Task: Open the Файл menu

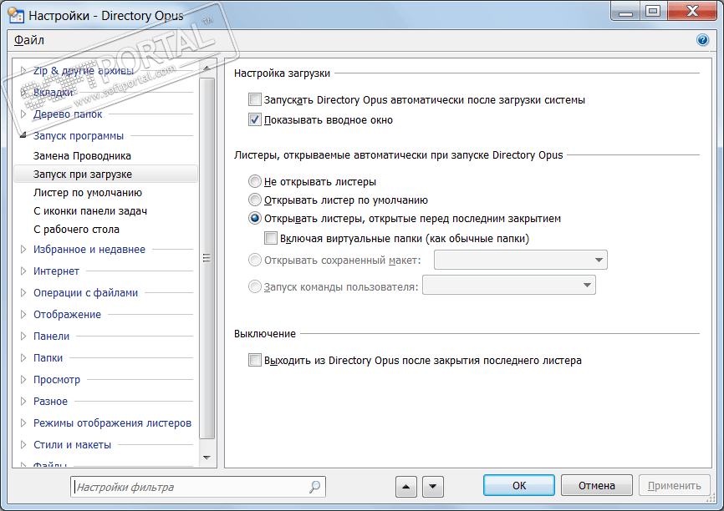Action: point(28,40)
